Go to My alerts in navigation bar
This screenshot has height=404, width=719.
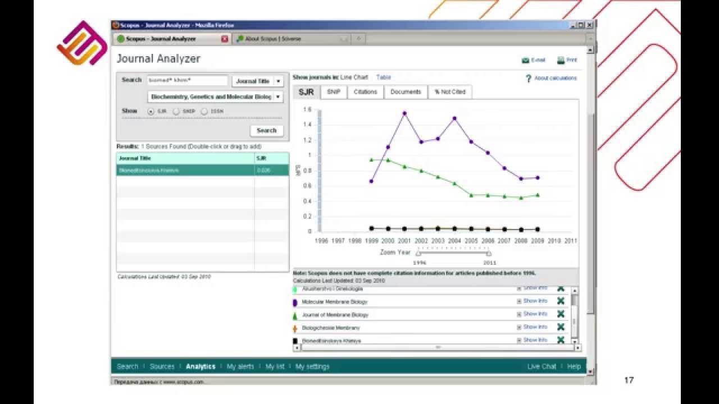[240, 366]
